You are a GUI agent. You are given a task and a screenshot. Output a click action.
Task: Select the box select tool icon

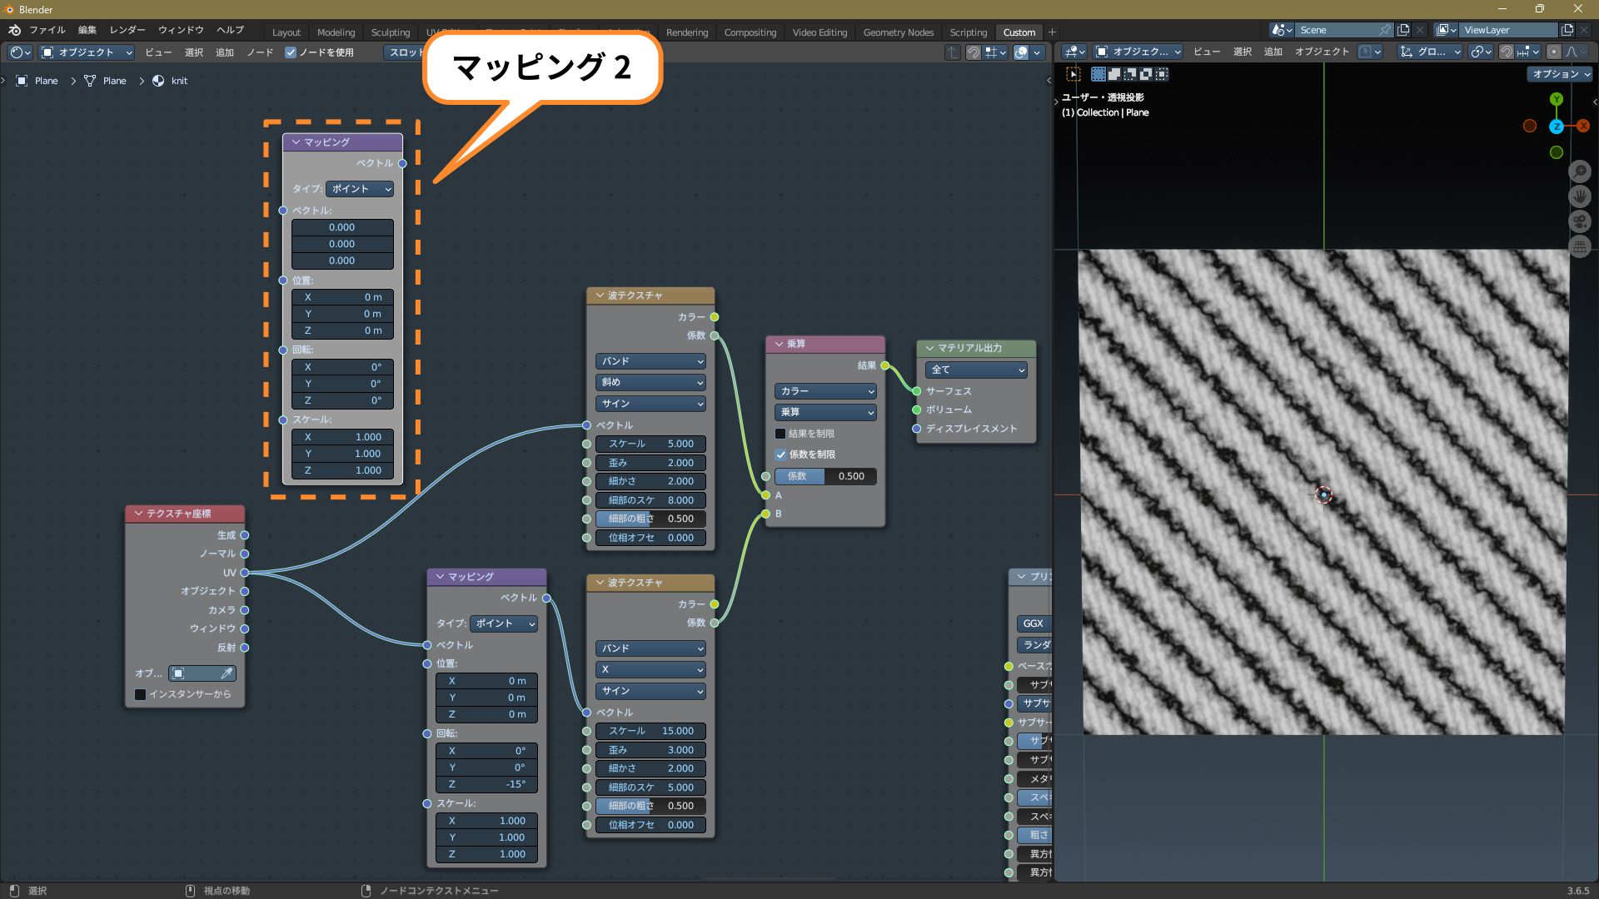point(1073,74)
